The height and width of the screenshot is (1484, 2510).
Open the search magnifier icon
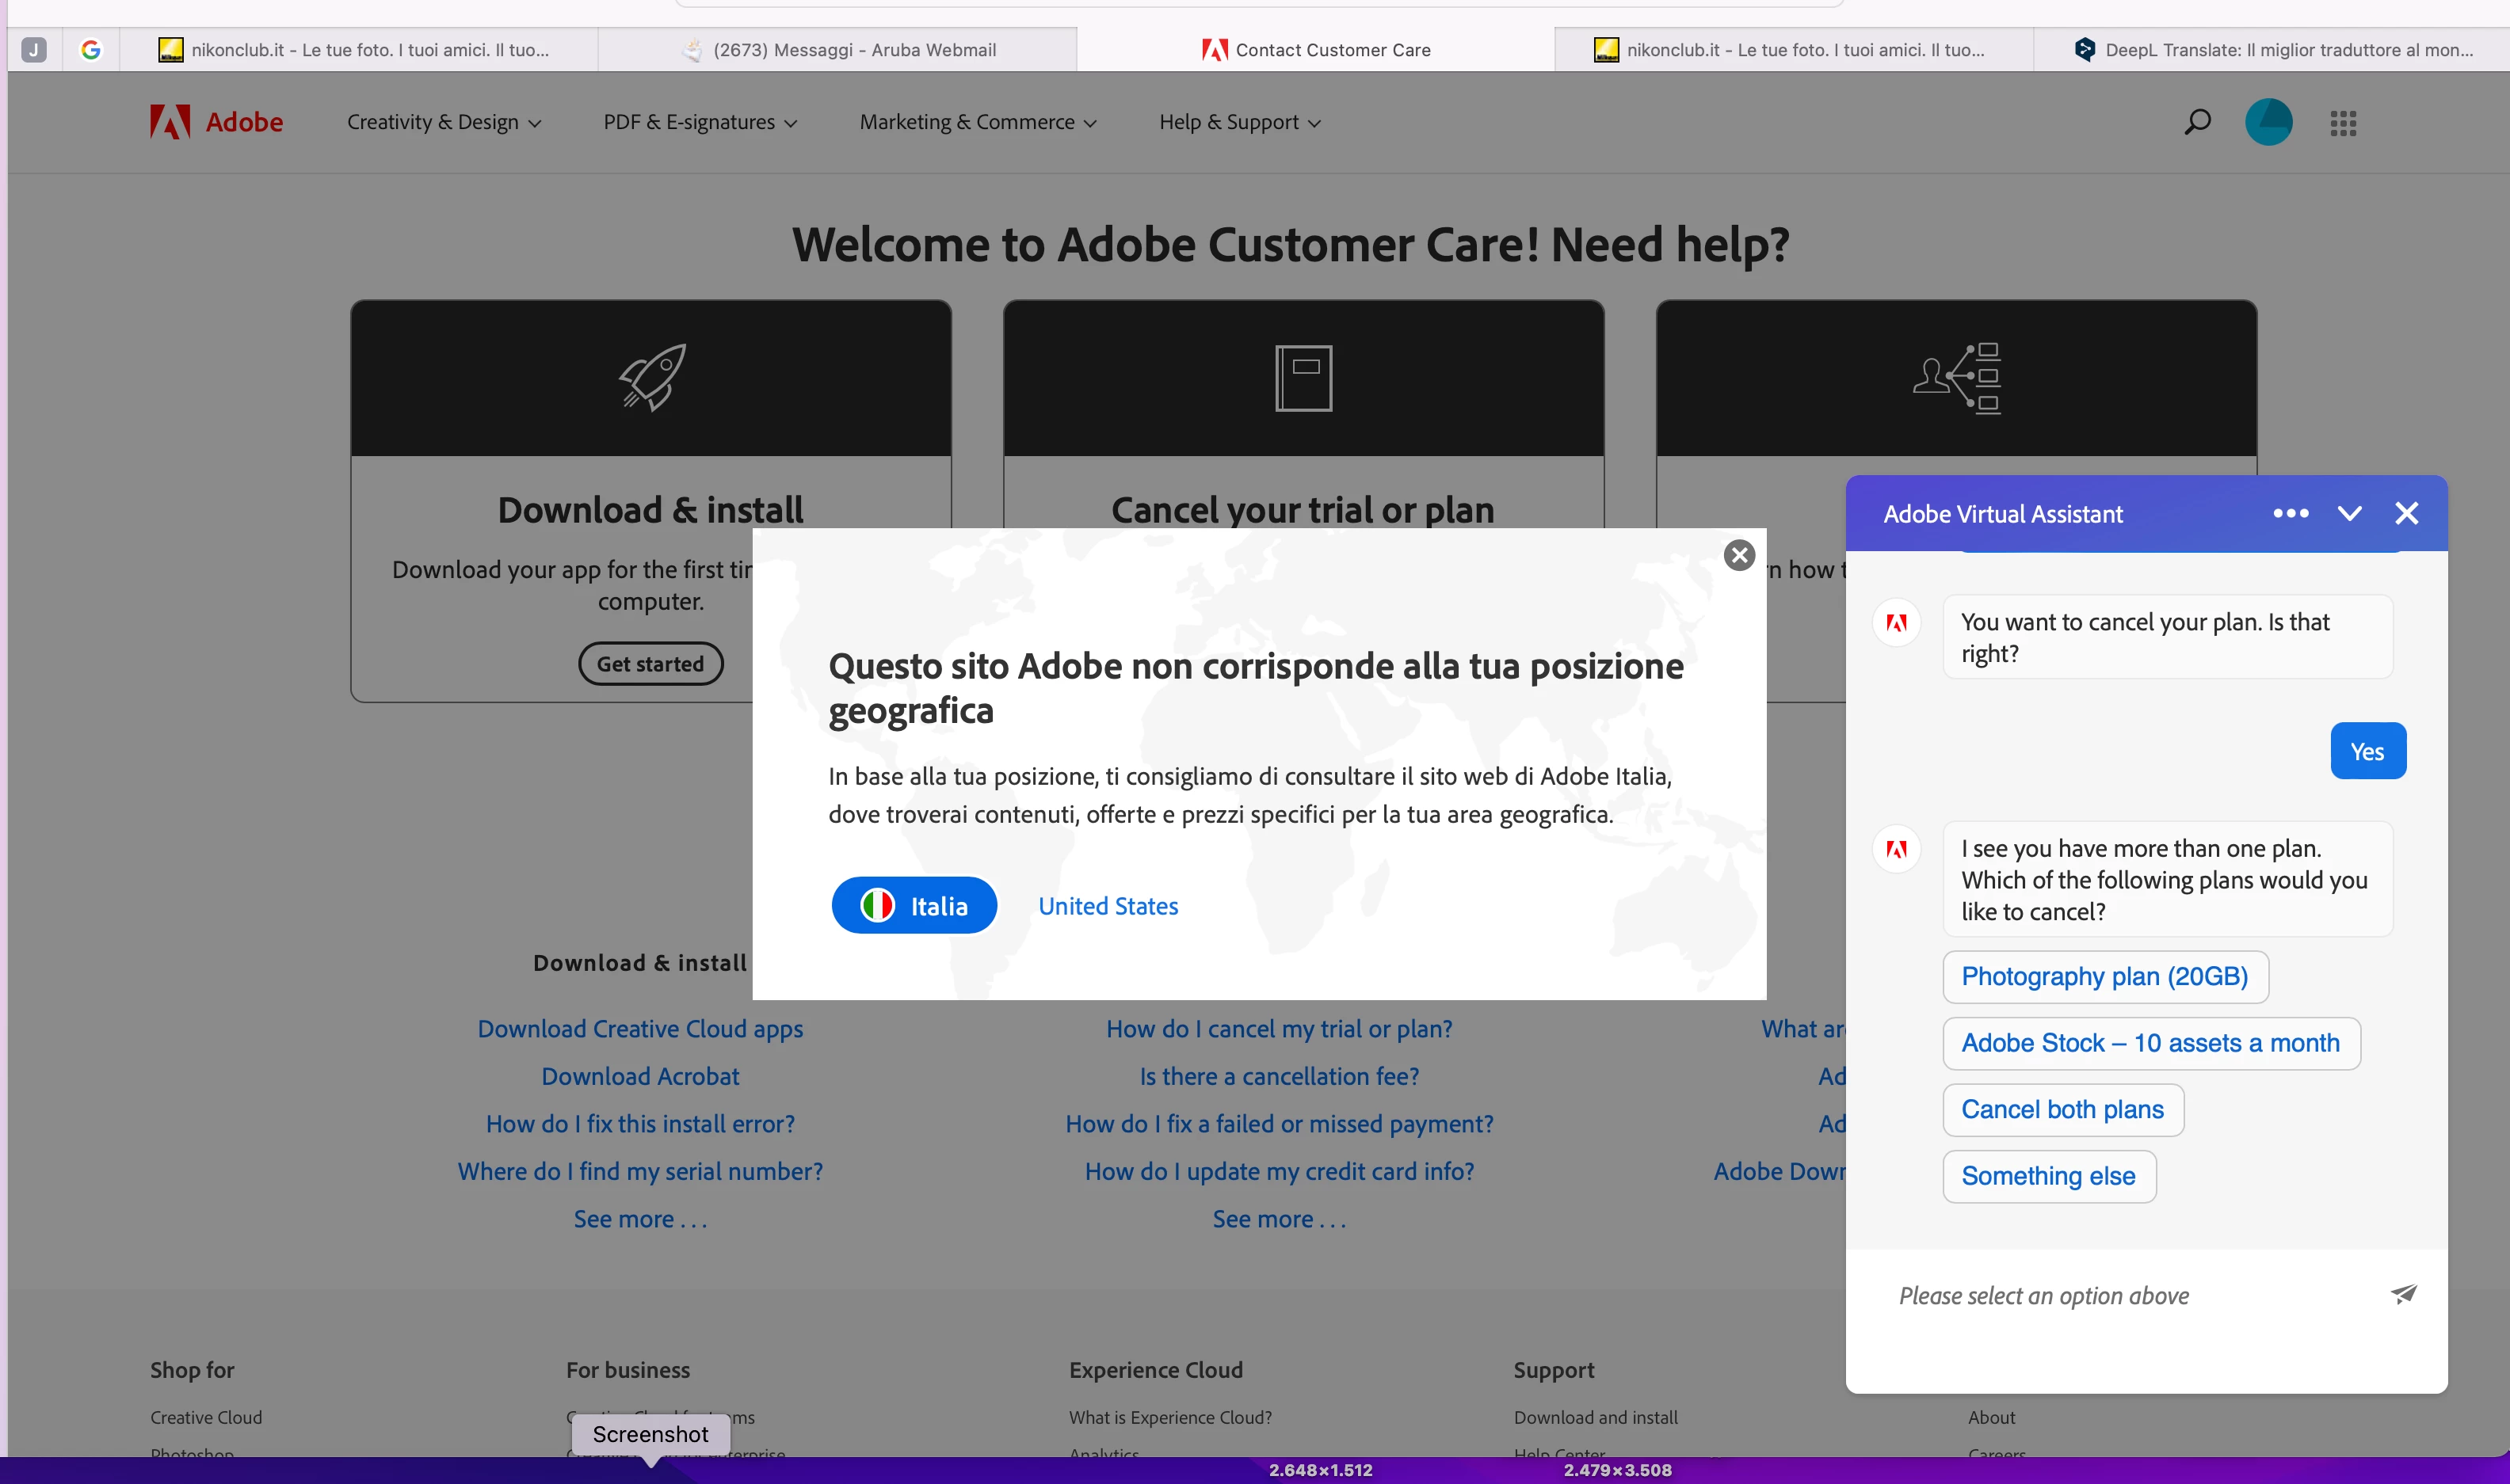[x=2197, y=122]
